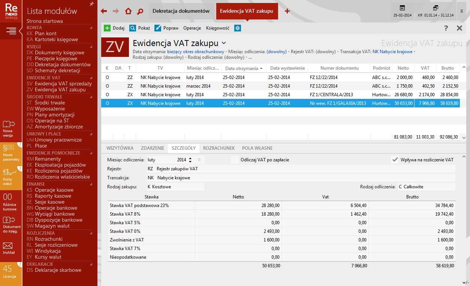The width and height of the screenshot is (470, 286).
Task: Expand the Ewidencja VAT zakupu title dropdown
Action: click(x=224, y=43)
